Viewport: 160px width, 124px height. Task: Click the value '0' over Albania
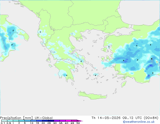pyautogui.click(x=40, y=32)
